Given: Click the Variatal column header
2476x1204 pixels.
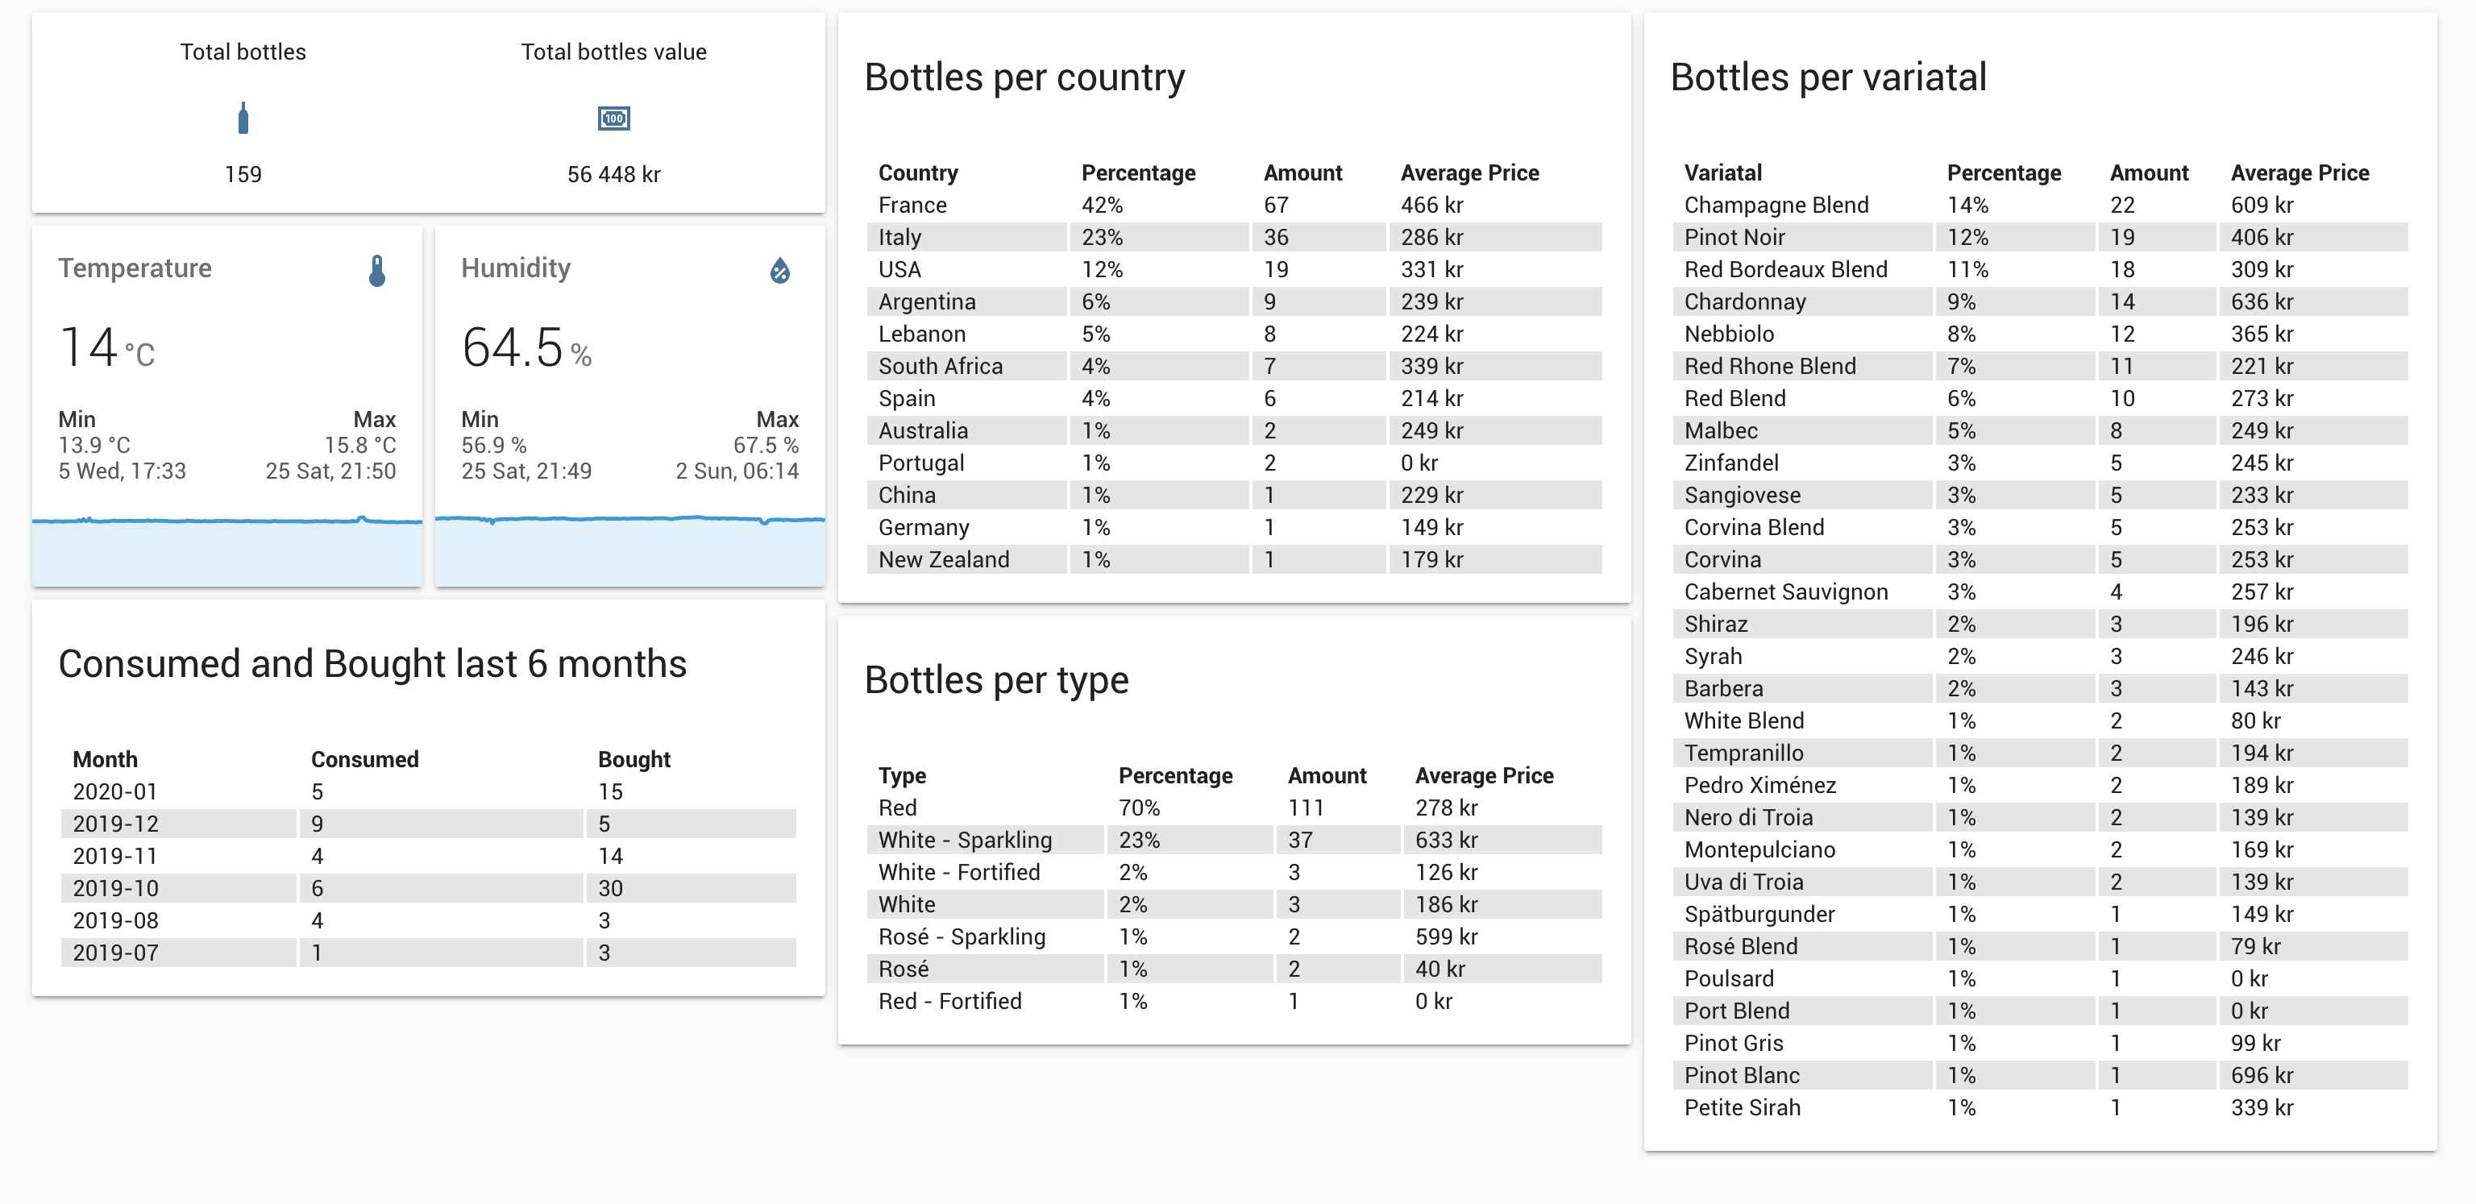Looking at the screenshot, I should [x=1722, y=173].
